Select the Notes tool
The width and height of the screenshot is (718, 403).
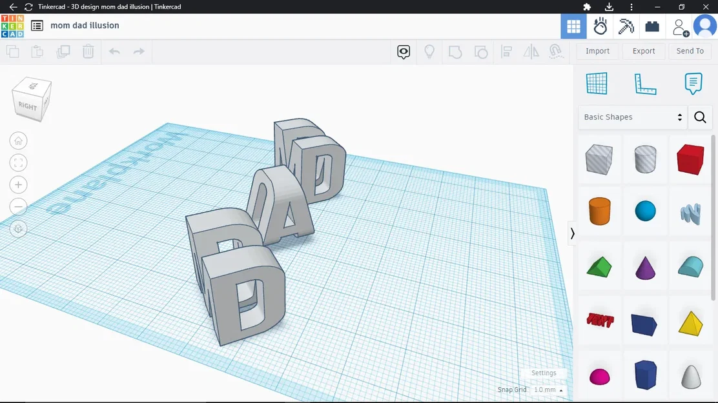coord(693,84)
